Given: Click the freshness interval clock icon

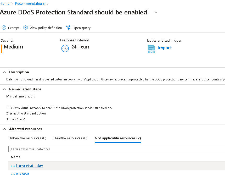Looking at the screenshot, I should pyautogui.click(x=65, y=48).
